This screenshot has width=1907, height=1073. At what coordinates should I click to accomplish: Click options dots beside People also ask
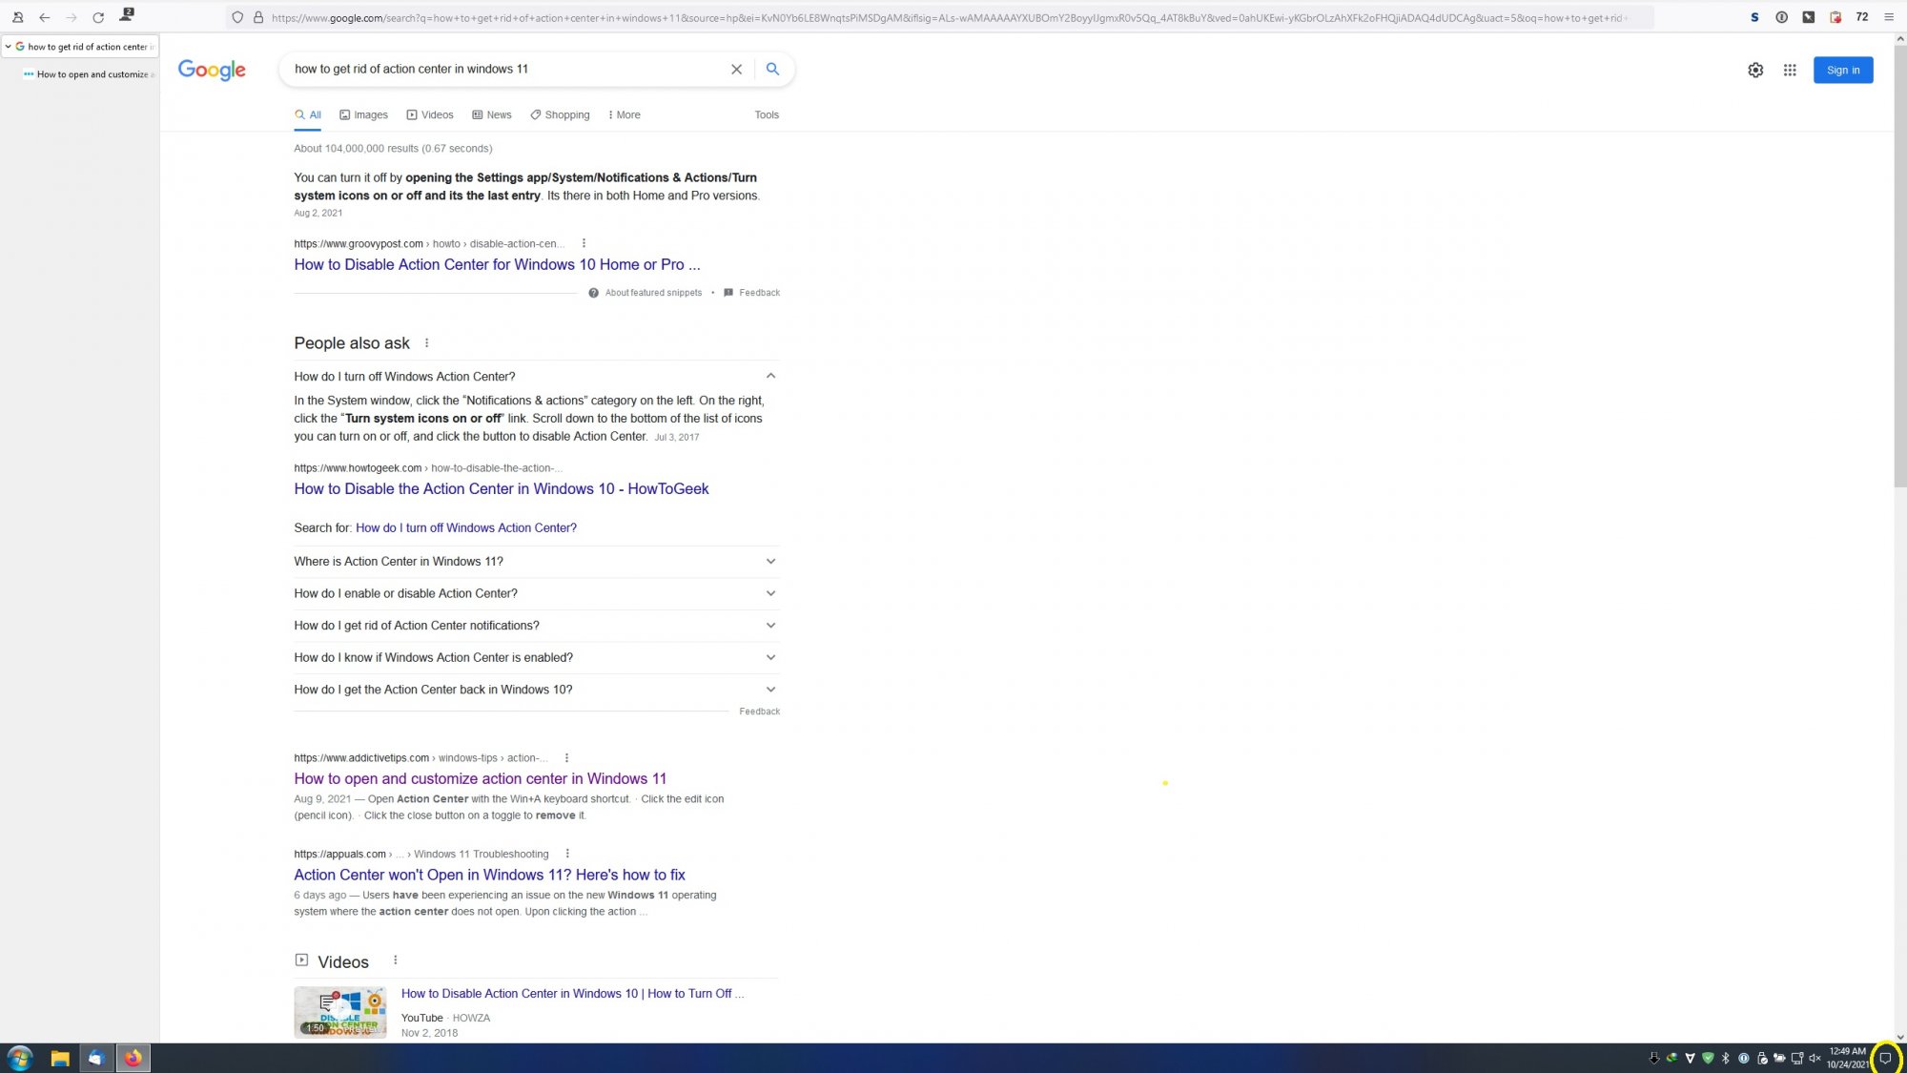click(426, 343)
